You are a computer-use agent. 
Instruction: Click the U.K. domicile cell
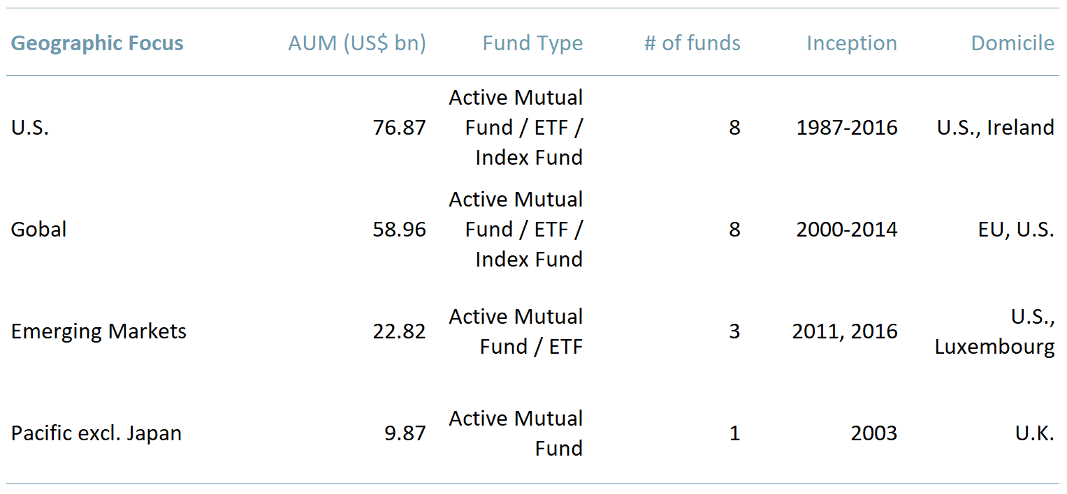pyautogui.click(x=1034, y=433)
